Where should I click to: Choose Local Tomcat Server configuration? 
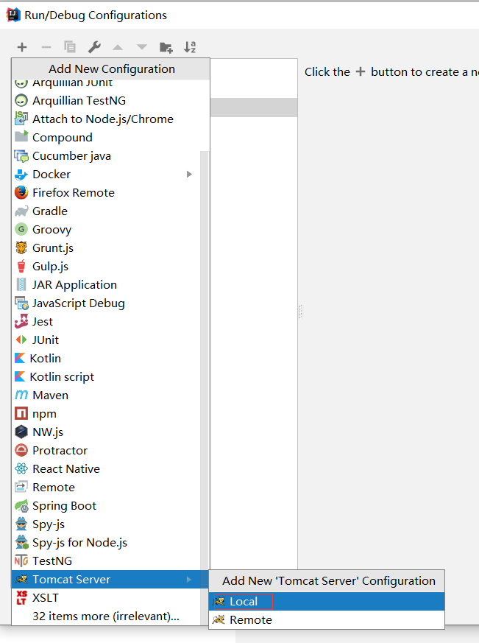click(327, 602)
